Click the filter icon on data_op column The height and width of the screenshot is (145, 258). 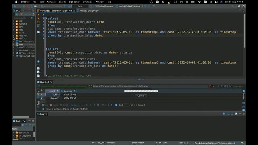(x=75, y=91)
